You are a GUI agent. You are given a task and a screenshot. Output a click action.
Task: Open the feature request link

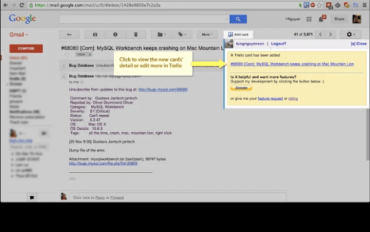[270, 99]
